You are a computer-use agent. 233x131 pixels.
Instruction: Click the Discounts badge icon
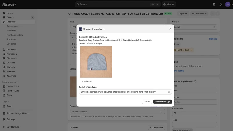point(4,59)
